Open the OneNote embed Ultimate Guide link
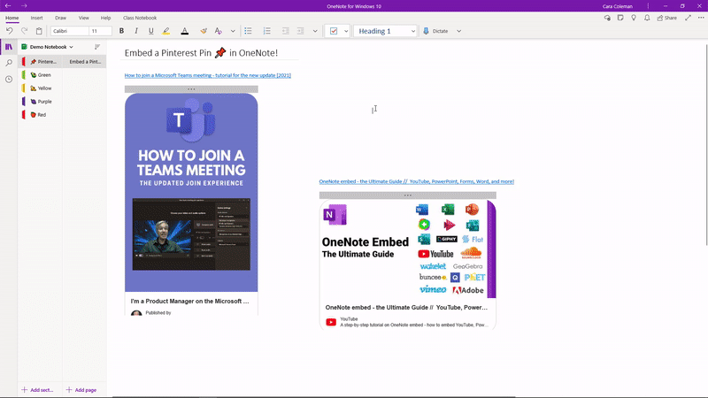This screenshot has width=708, height=398. coord(416,181)
